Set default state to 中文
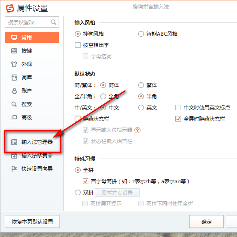This screenshot has width=237, height=237. coord(103,108)
